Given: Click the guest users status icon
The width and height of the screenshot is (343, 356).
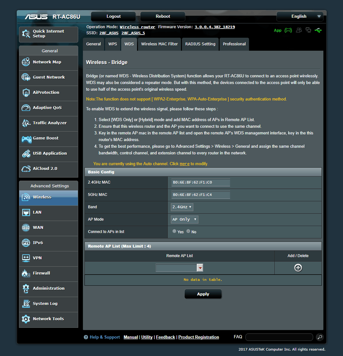Looking at the screenshot, I should click(x=299, y=30).
